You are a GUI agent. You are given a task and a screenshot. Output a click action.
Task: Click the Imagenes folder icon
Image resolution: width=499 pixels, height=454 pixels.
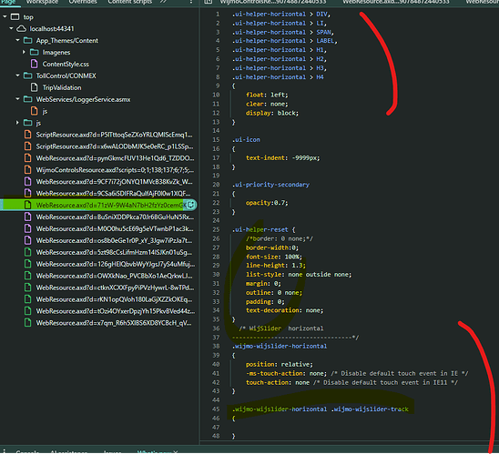pos(35,52)
